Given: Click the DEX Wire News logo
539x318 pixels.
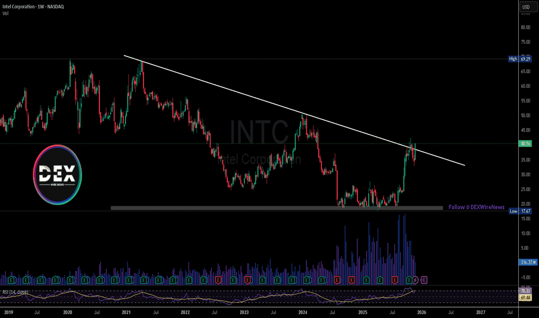Looking at the screenshot, I should pos(57,173).
